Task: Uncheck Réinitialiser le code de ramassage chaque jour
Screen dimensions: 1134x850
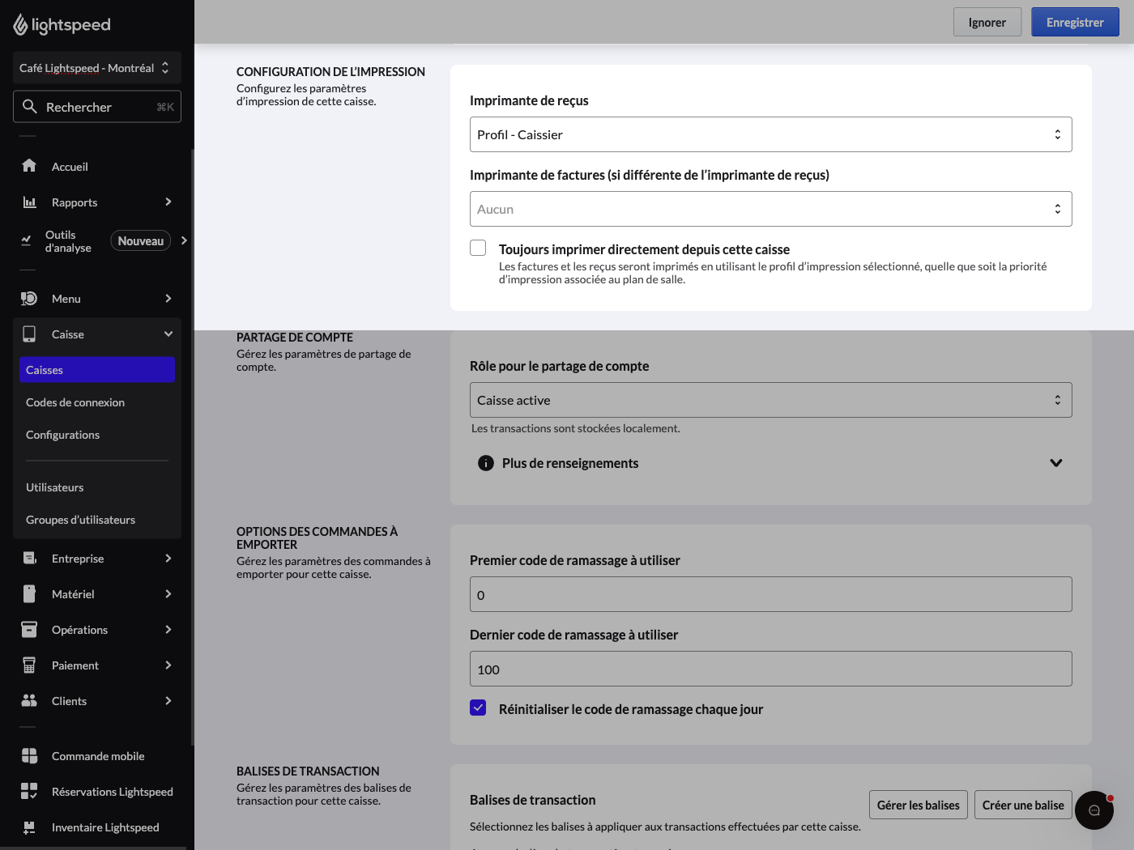Action: click(x=478, y=708)
